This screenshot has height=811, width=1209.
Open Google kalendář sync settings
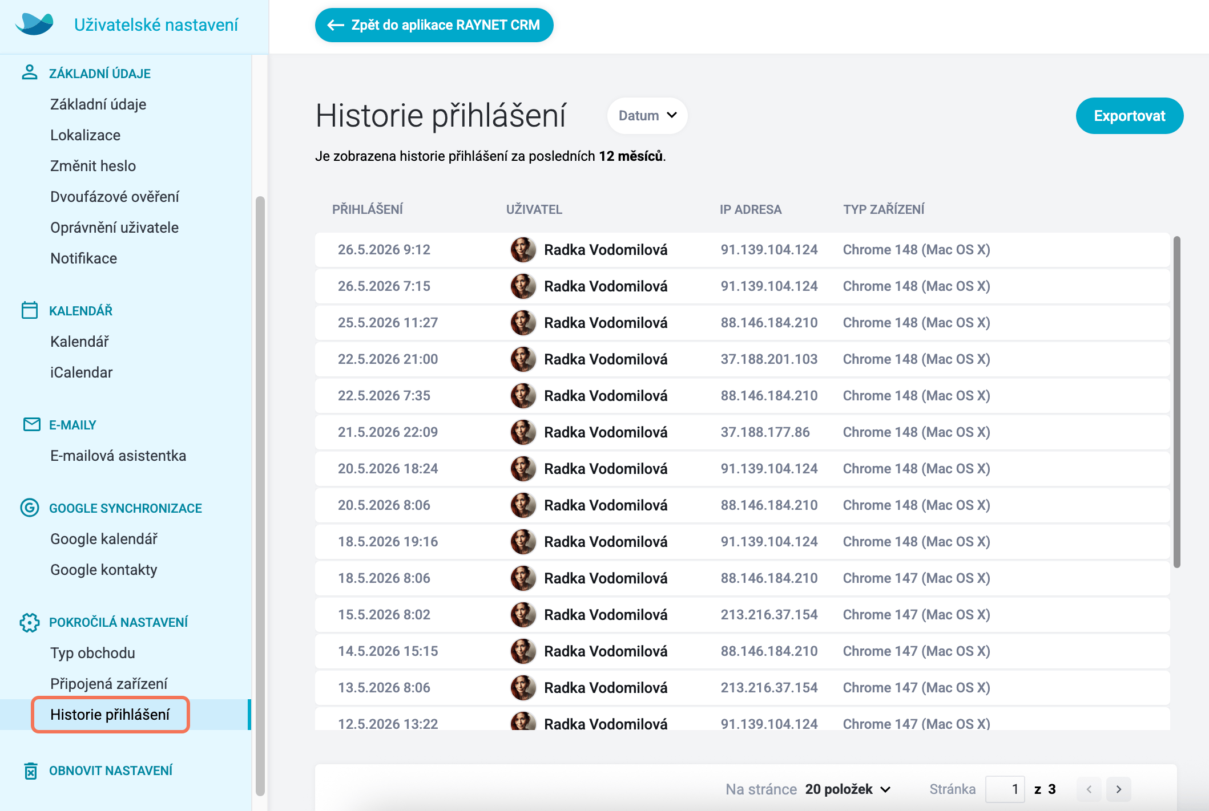pyautogui.click(x=104, y=539)
